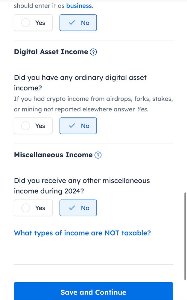This screenshot has height=300, width=187.
Task: Click the ordinary digital asset income question text
Action: coord(80,83)
